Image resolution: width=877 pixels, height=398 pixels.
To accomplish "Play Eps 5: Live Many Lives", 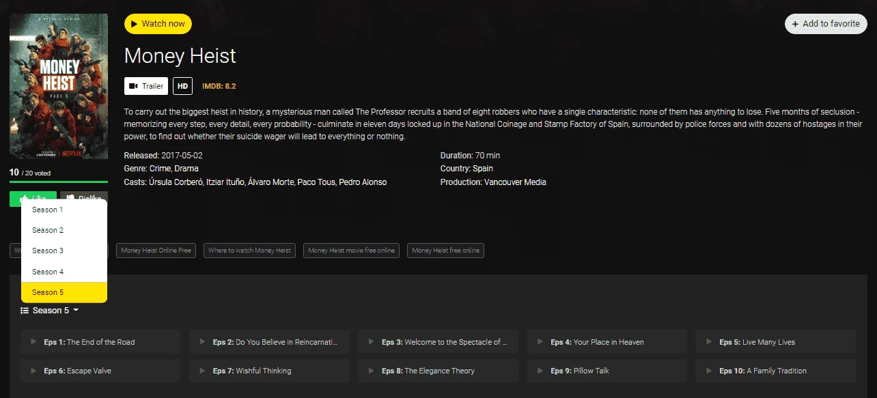I will pyautogui.click(x=775, y=342).
